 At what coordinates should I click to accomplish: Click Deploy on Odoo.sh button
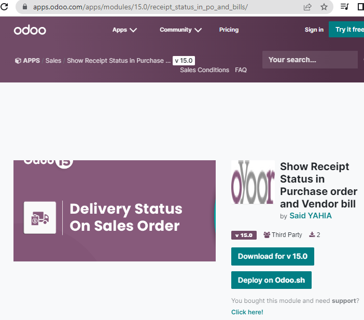click(271, 280)
